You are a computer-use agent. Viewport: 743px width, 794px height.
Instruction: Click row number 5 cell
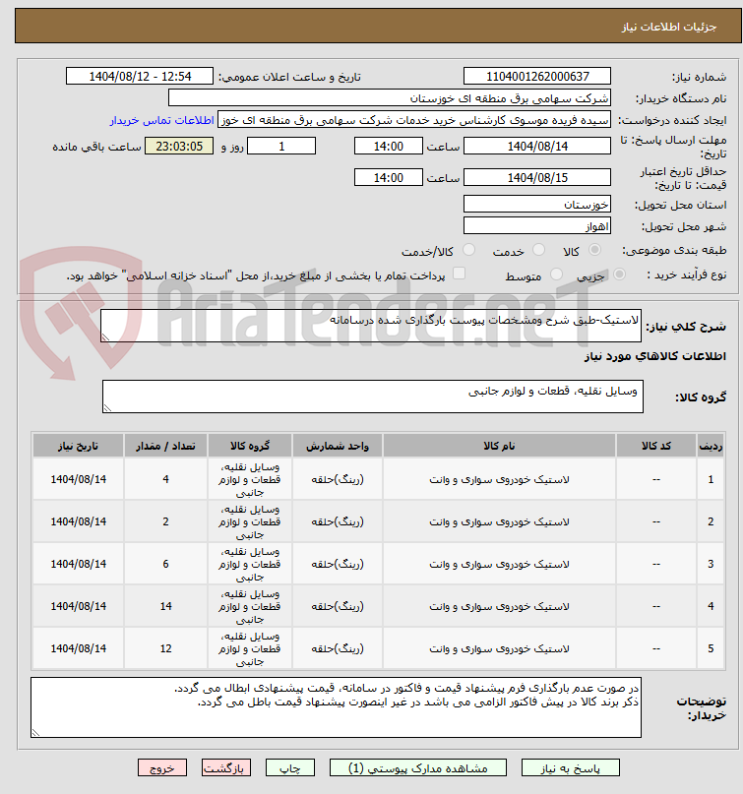[x=711, y=648]
